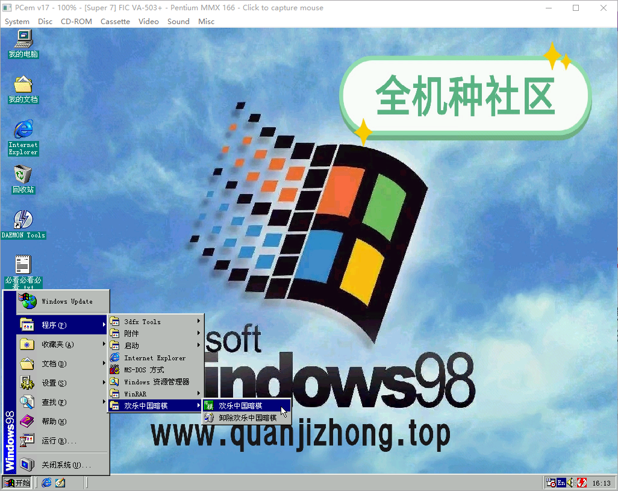Open the CD-ROM menu in PCem
The image size is (618, 491).
click(x=76, y=21)
